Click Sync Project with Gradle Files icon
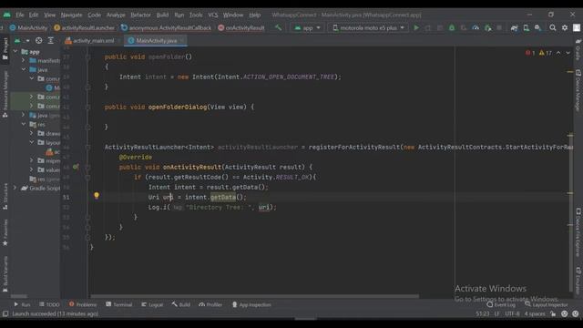This screenshot has height=328, width=583. tap(514, 27)
